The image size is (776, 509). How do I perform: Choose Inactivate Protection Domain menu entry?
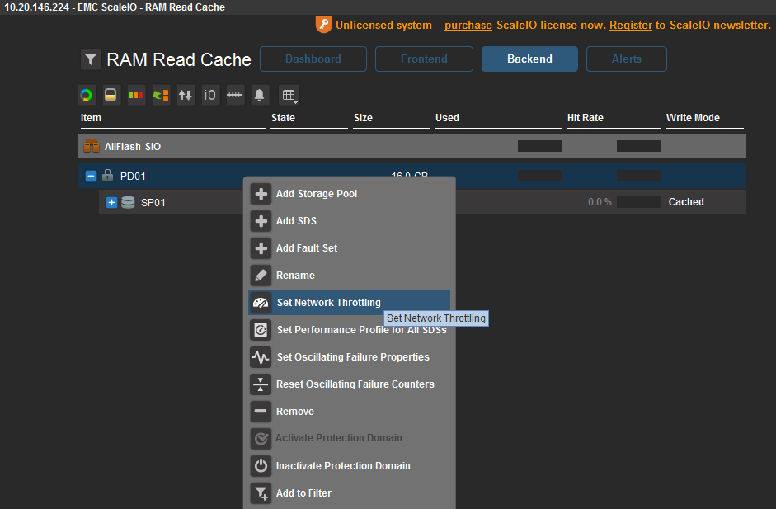pyautogui.click(x=350, y=466)
